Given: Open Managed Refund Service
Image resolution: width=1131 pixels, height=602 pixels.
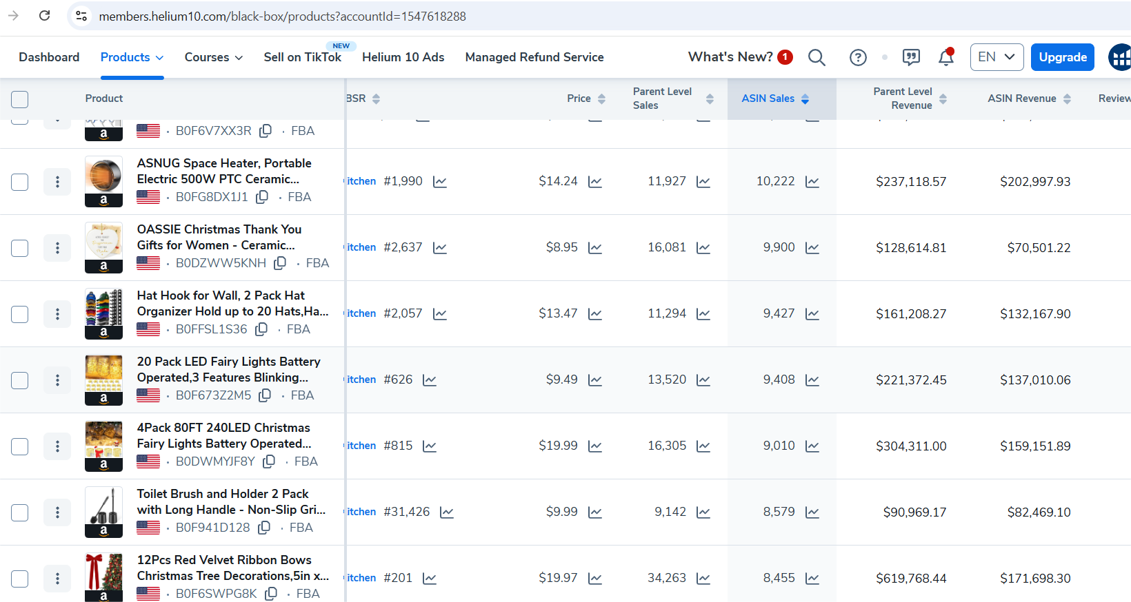Looking at the screenshot, I should point(534,57).
